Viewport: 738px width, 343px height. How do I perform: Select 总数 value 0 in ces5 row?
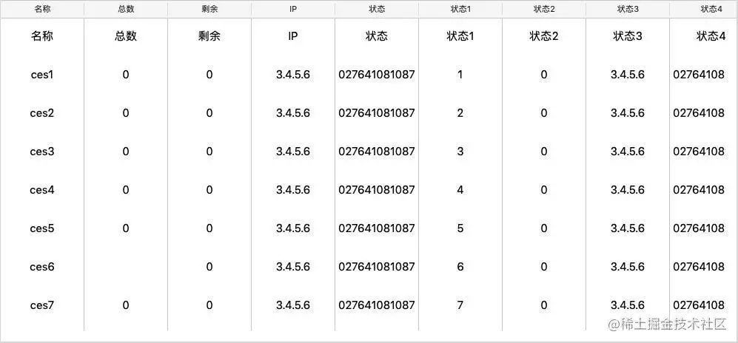point(126,228)
